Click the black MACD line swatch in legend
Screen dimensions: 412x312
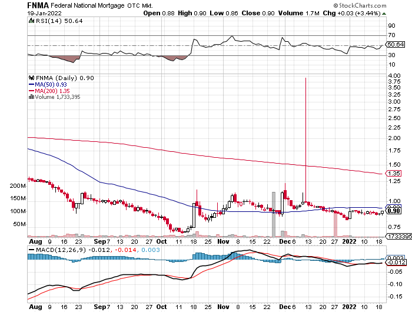click(x=31, y=250)
